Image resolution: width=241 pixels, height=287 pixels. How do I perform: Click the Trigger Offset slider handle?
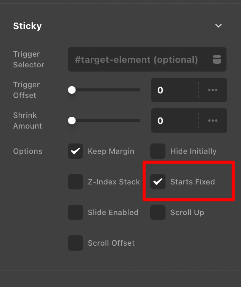pos(72,90)
